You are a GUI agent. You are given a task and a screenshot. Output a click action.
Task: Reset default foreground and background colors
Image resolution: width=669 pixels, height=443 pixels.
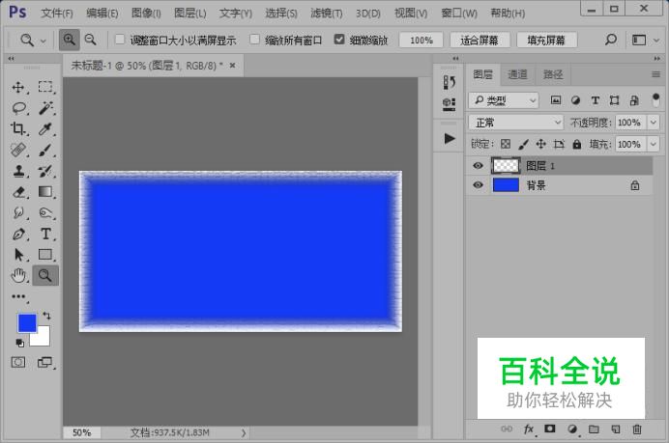tap(19, 343)
